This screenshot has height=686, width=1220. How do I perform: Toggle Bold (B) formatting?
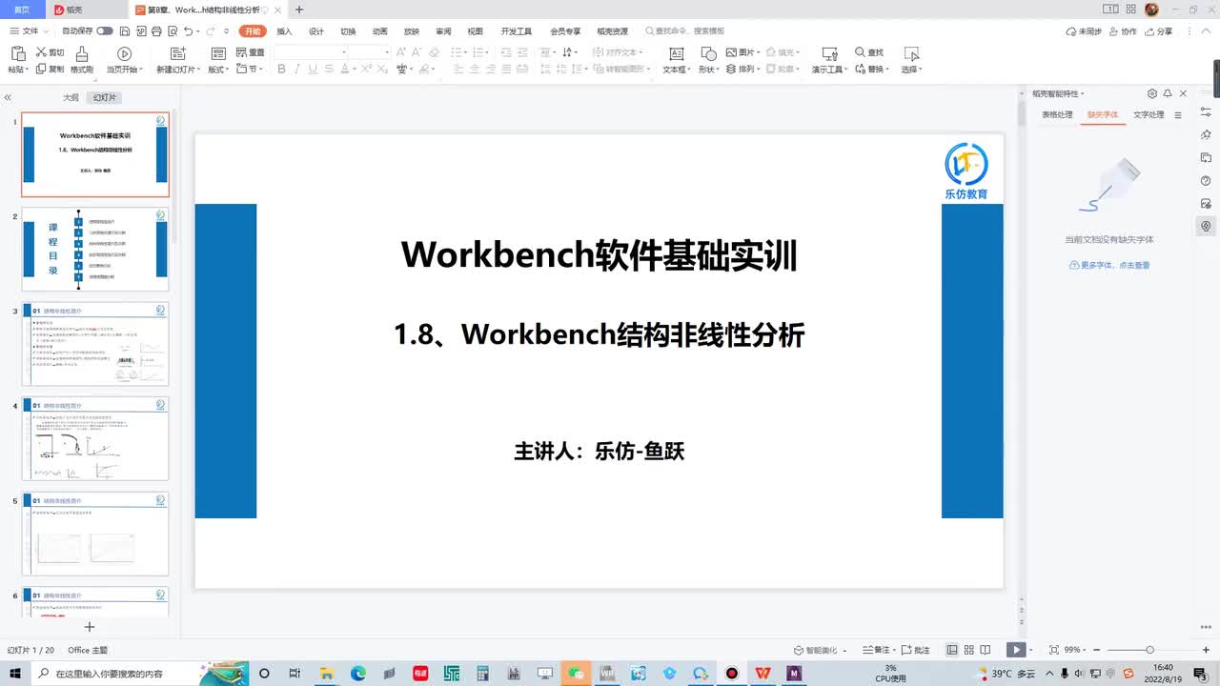281,69
